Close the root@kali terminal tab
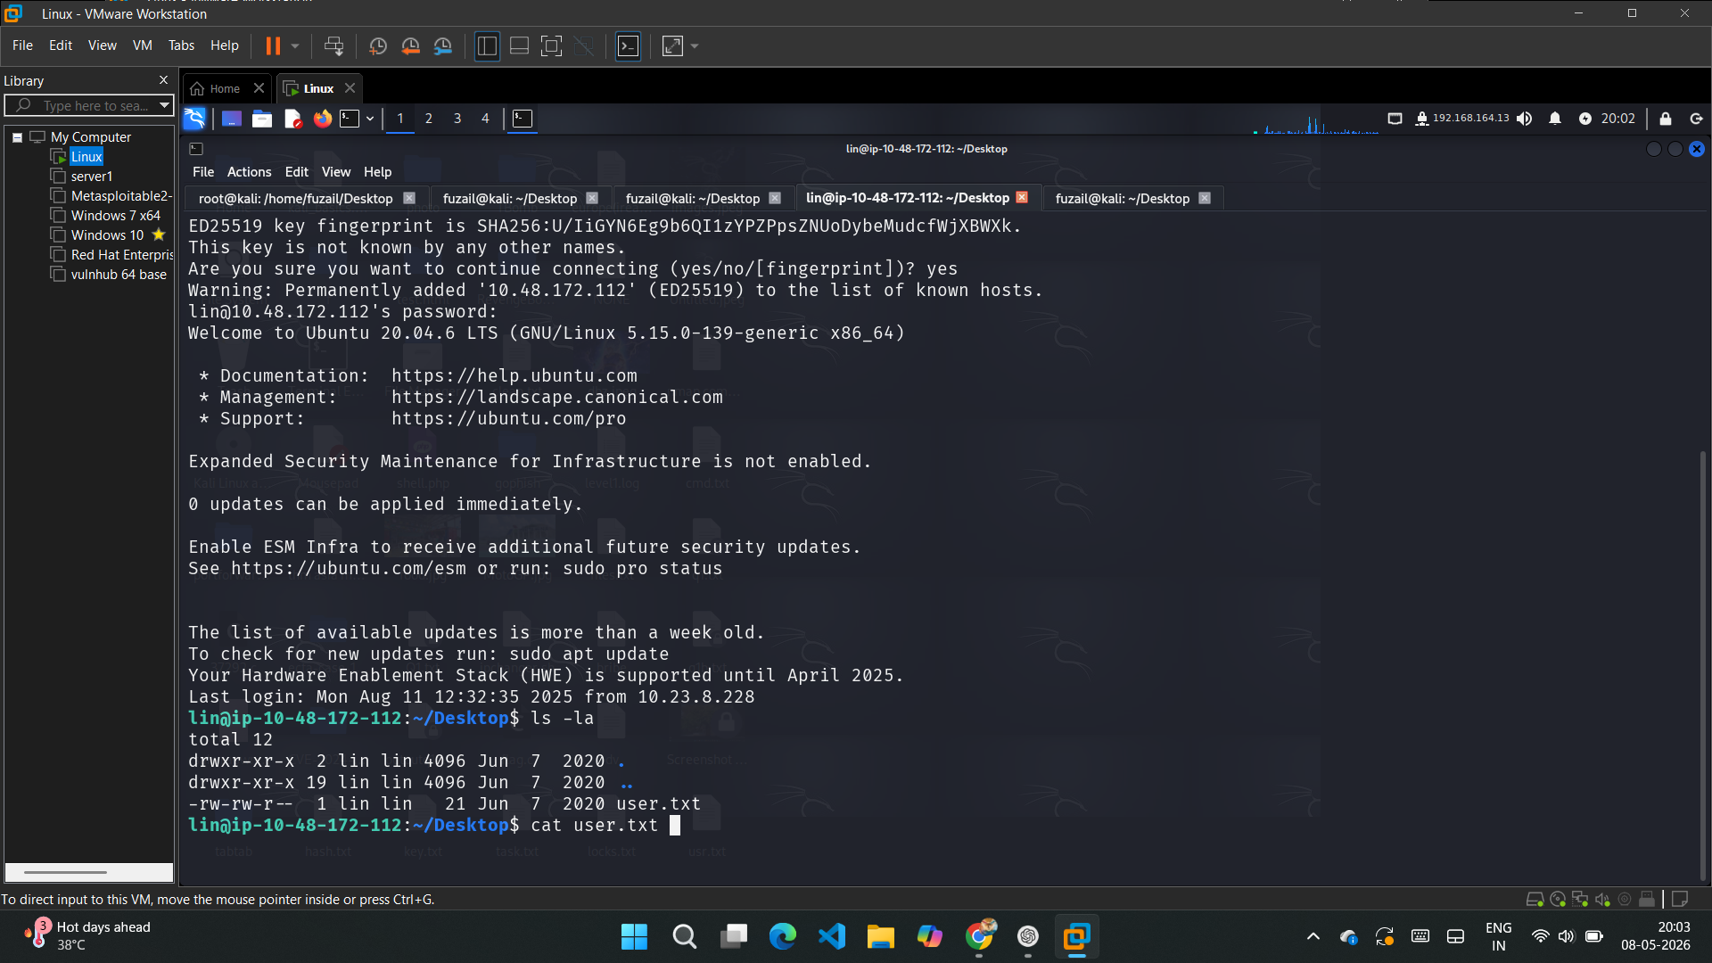Image resolution: width=1712 pixels, height=963 pixels. tap(409, 198)
